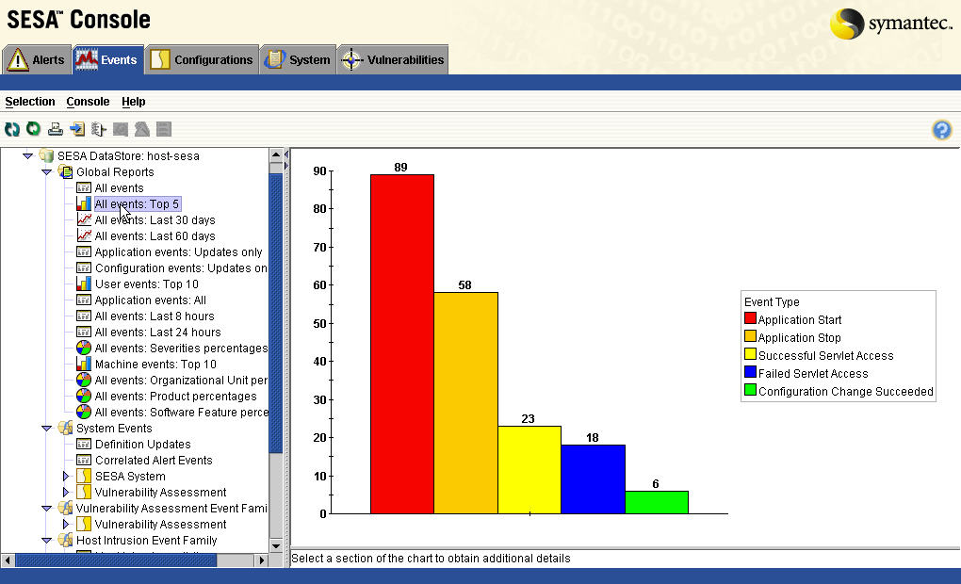Select the All events: Top 5 report
Image resolution: width=961 pixels, height=584 pixels.
click(138, 204)
